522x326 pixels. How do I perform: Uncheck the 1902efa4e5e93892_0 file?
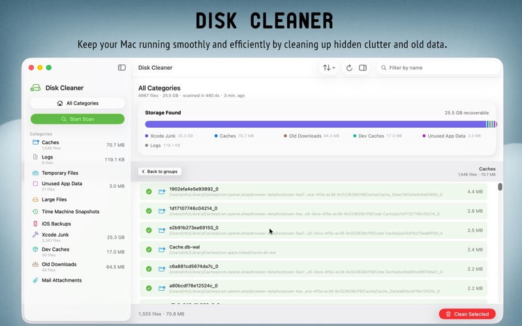[149, 192]
